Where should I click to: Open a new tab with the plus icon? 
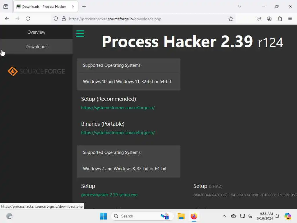pos(84,7)
